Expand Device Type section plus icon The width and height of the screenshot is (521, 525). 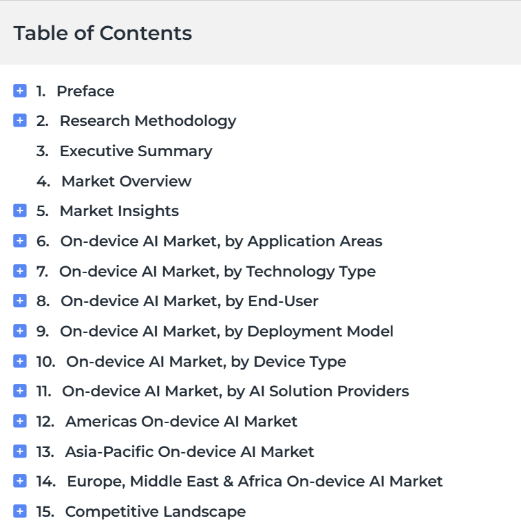tap(20, 361)
